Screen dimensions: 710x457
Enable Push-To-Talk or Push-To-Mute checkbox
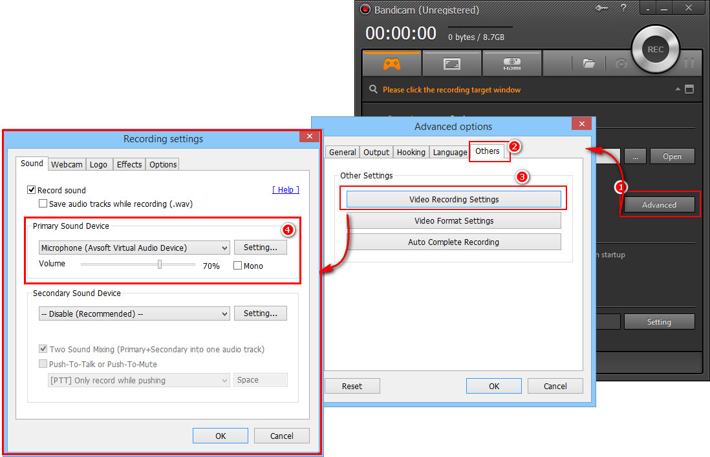tap(43, 364)
